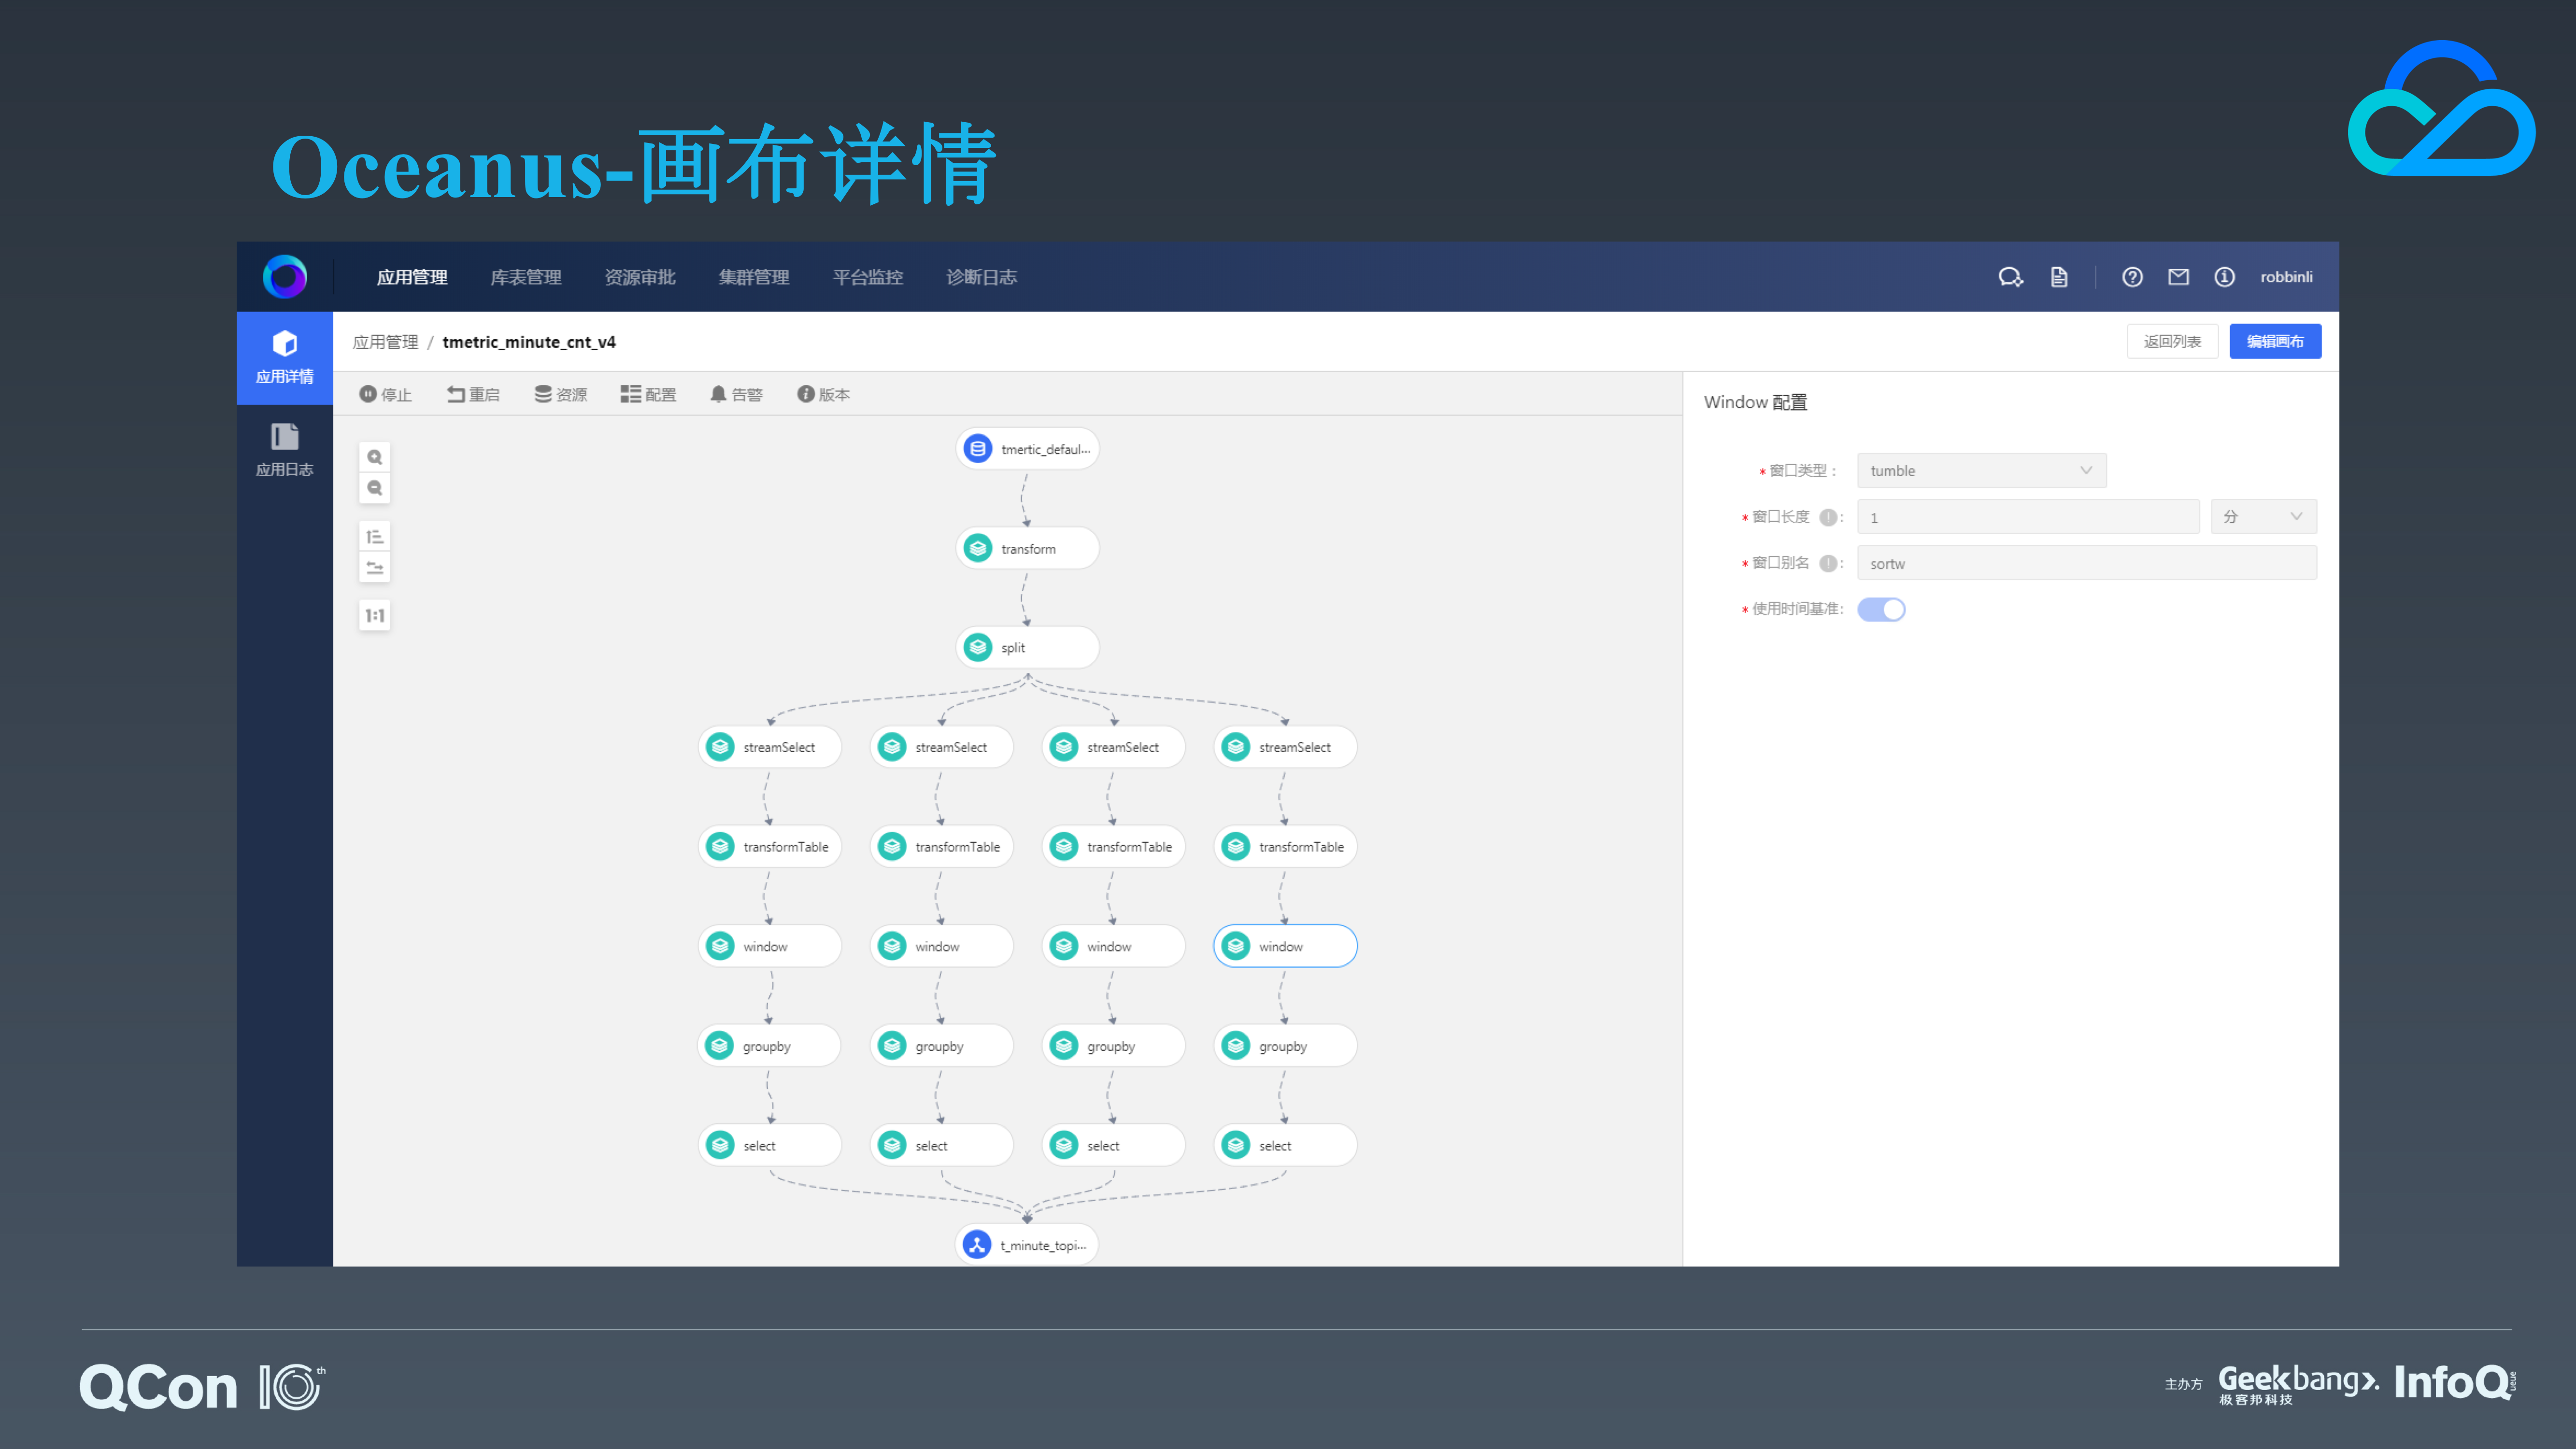Open the 应用日志 sidebar item
The height and width of the screenshot is (1449, 2576).
click(284, 450)
